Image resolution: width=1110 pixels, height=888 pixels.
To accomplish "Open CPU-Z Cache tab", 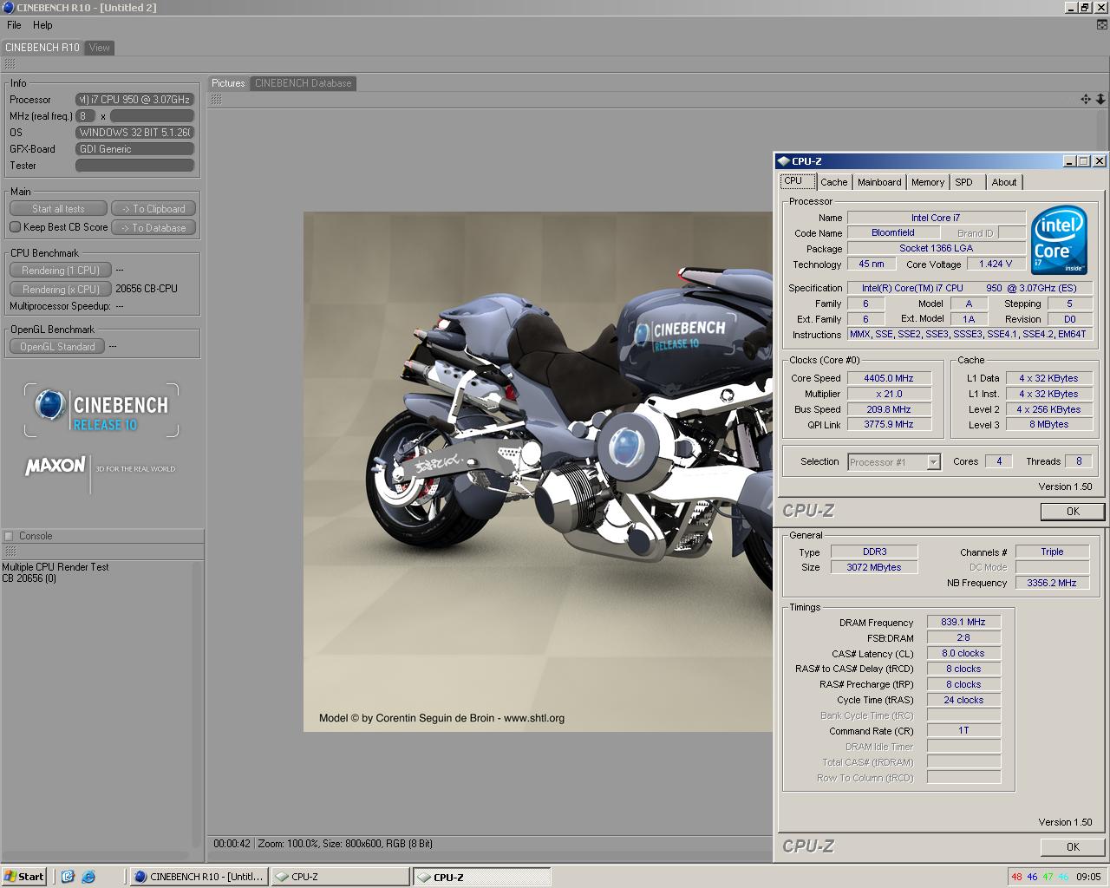I will (833, 182).
